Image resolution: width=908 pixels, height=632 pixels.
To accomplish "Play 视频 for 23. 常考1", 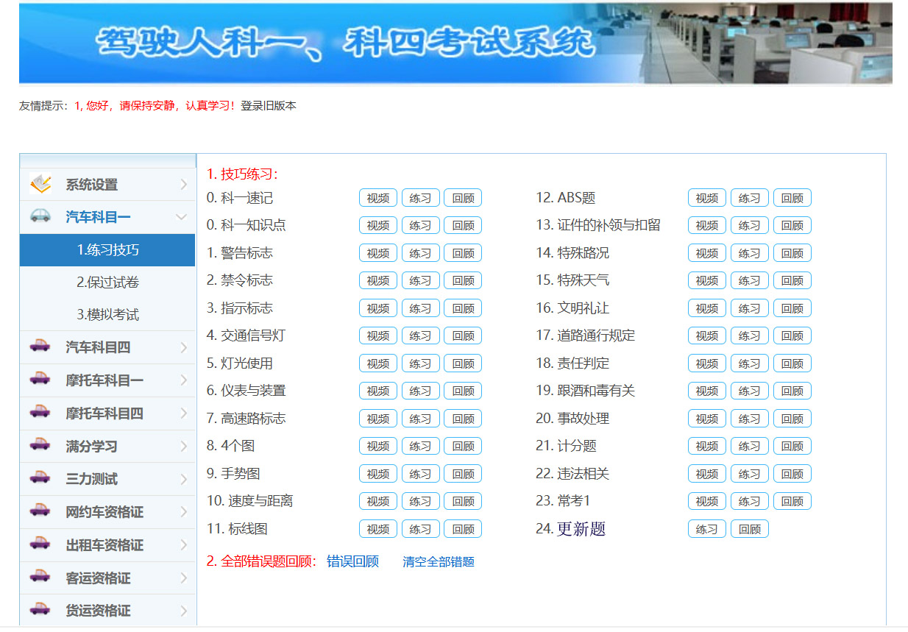I will point(707,501).
